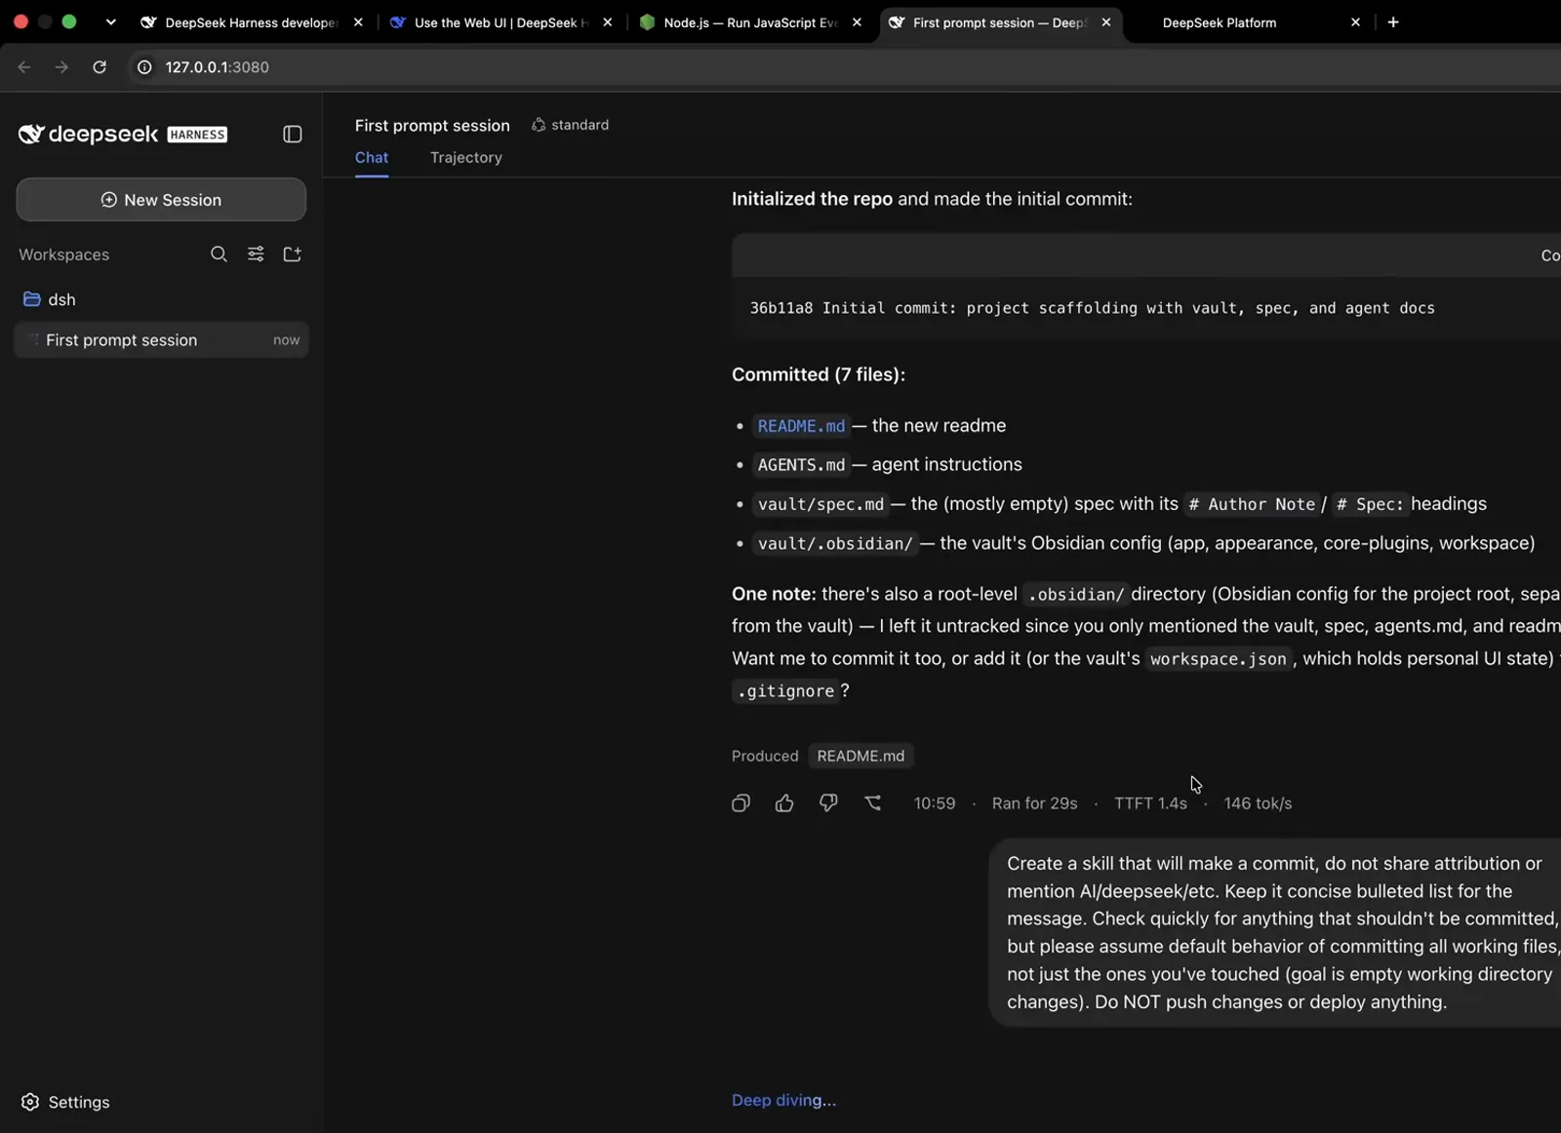Click the commit hash code line
Image resolution: width=1561 pixels, height=1133 pixels.
(1092, 308)
